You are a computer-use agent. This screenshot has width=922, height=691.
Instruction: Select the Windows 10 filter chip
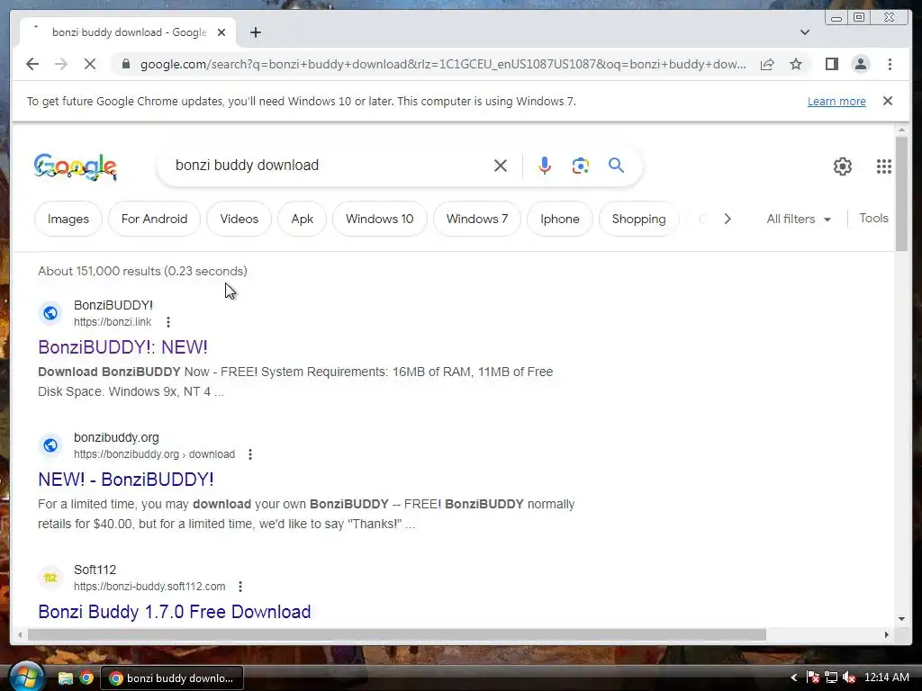coord(379,219)
